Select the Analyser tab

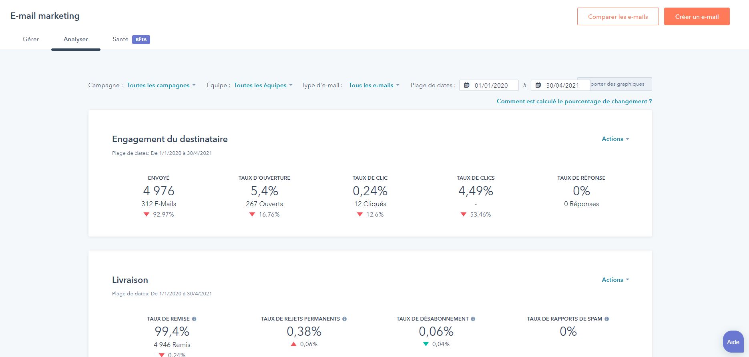coord(76,39)
